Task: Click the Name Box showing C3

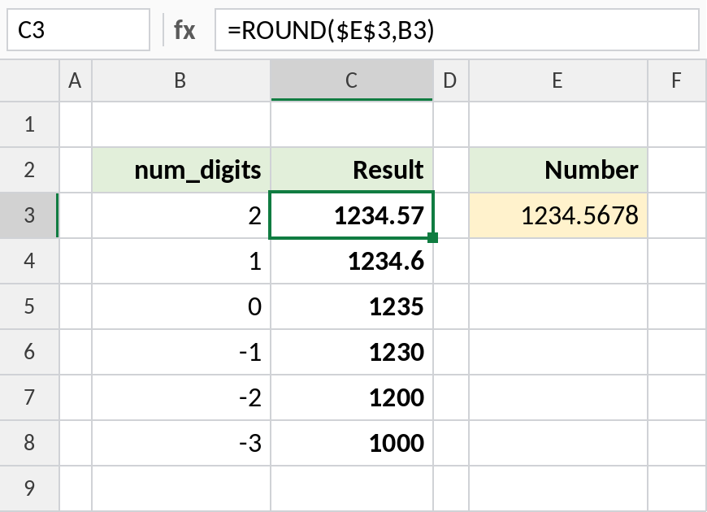Action: pyautogui.click(x=79, y=30)
